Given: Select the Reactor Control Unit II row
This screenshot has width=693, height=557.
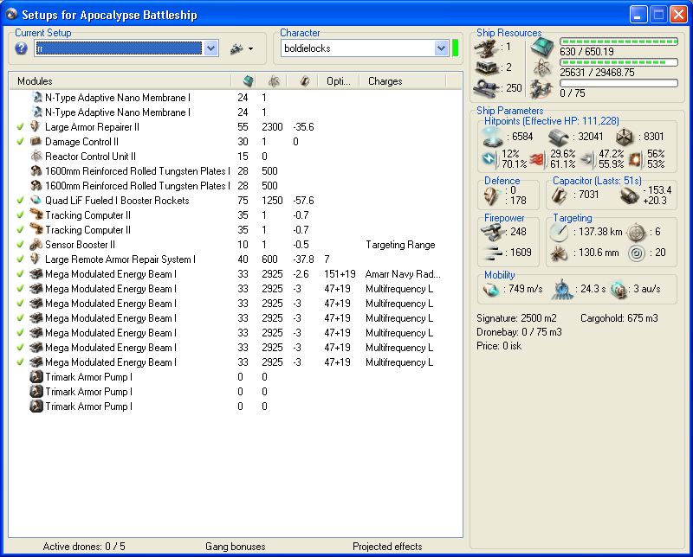Looking at the screenshot, I should pos(236,157).
